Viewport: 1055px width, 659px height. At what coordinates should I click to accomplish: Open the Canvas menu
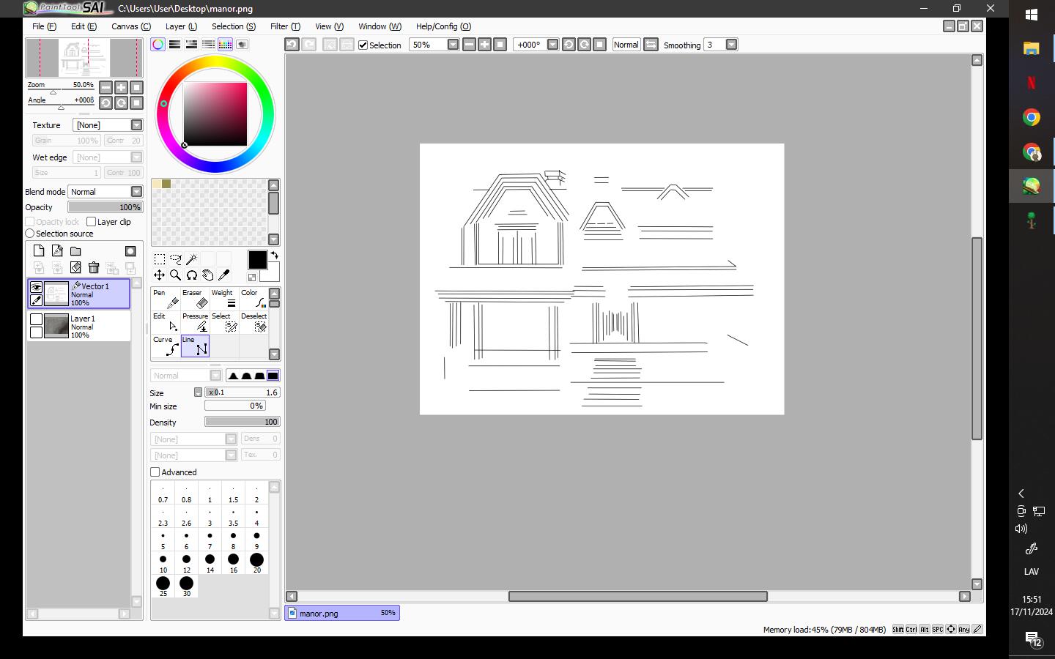click(x=130, y=26)
